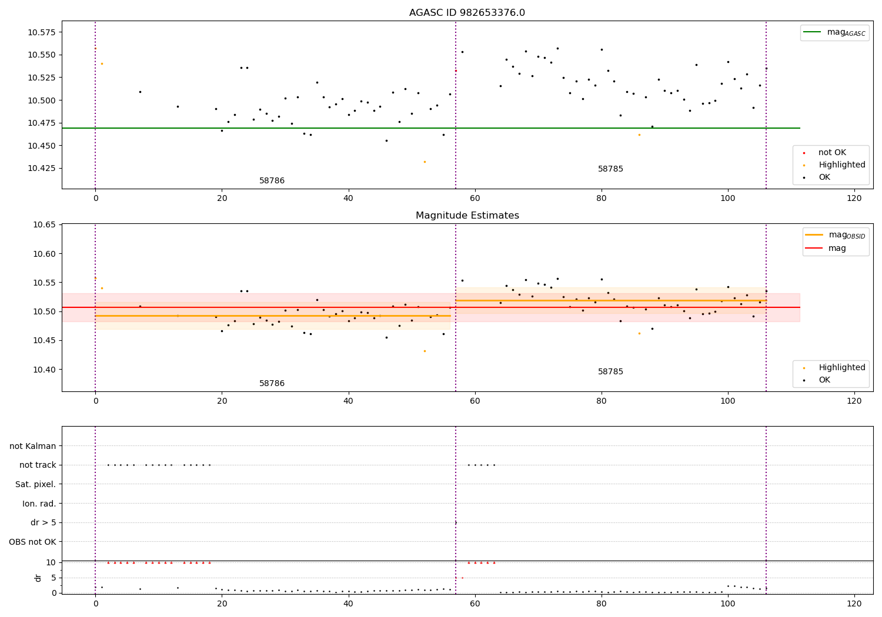This screenshot has height=617, width=882.
Task: Click x-axis tick 100 of bottom plot
Action: (728, 604)
